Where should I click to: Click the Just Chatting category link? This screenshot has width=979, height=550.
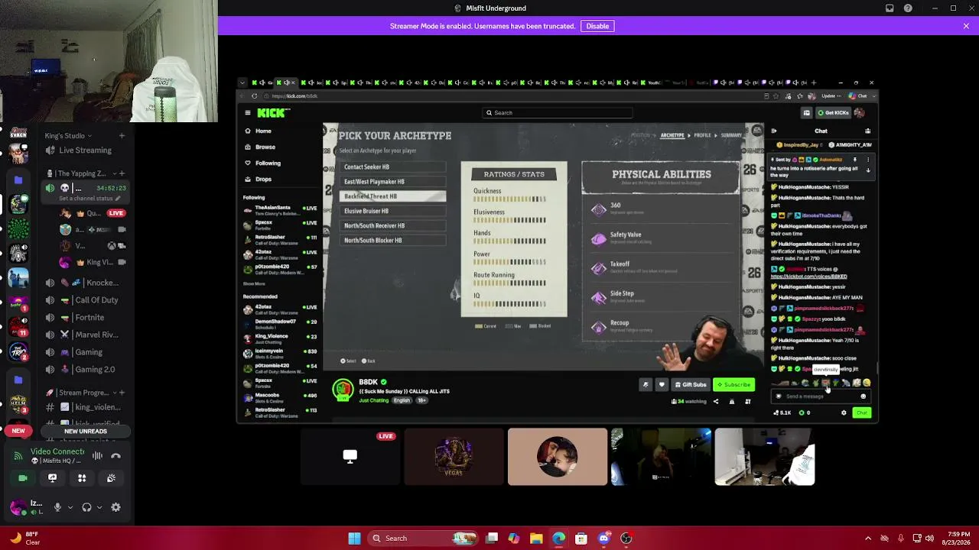point(374,400)
